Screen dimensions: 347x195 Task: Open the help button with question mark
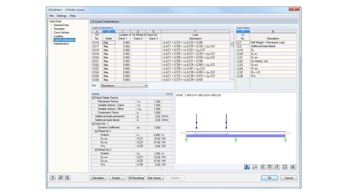pyautogui.click(x=53, y=178)
